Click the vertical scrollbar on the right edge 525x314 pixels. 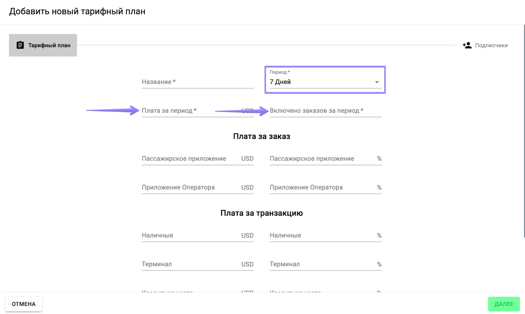coord(524,131)
